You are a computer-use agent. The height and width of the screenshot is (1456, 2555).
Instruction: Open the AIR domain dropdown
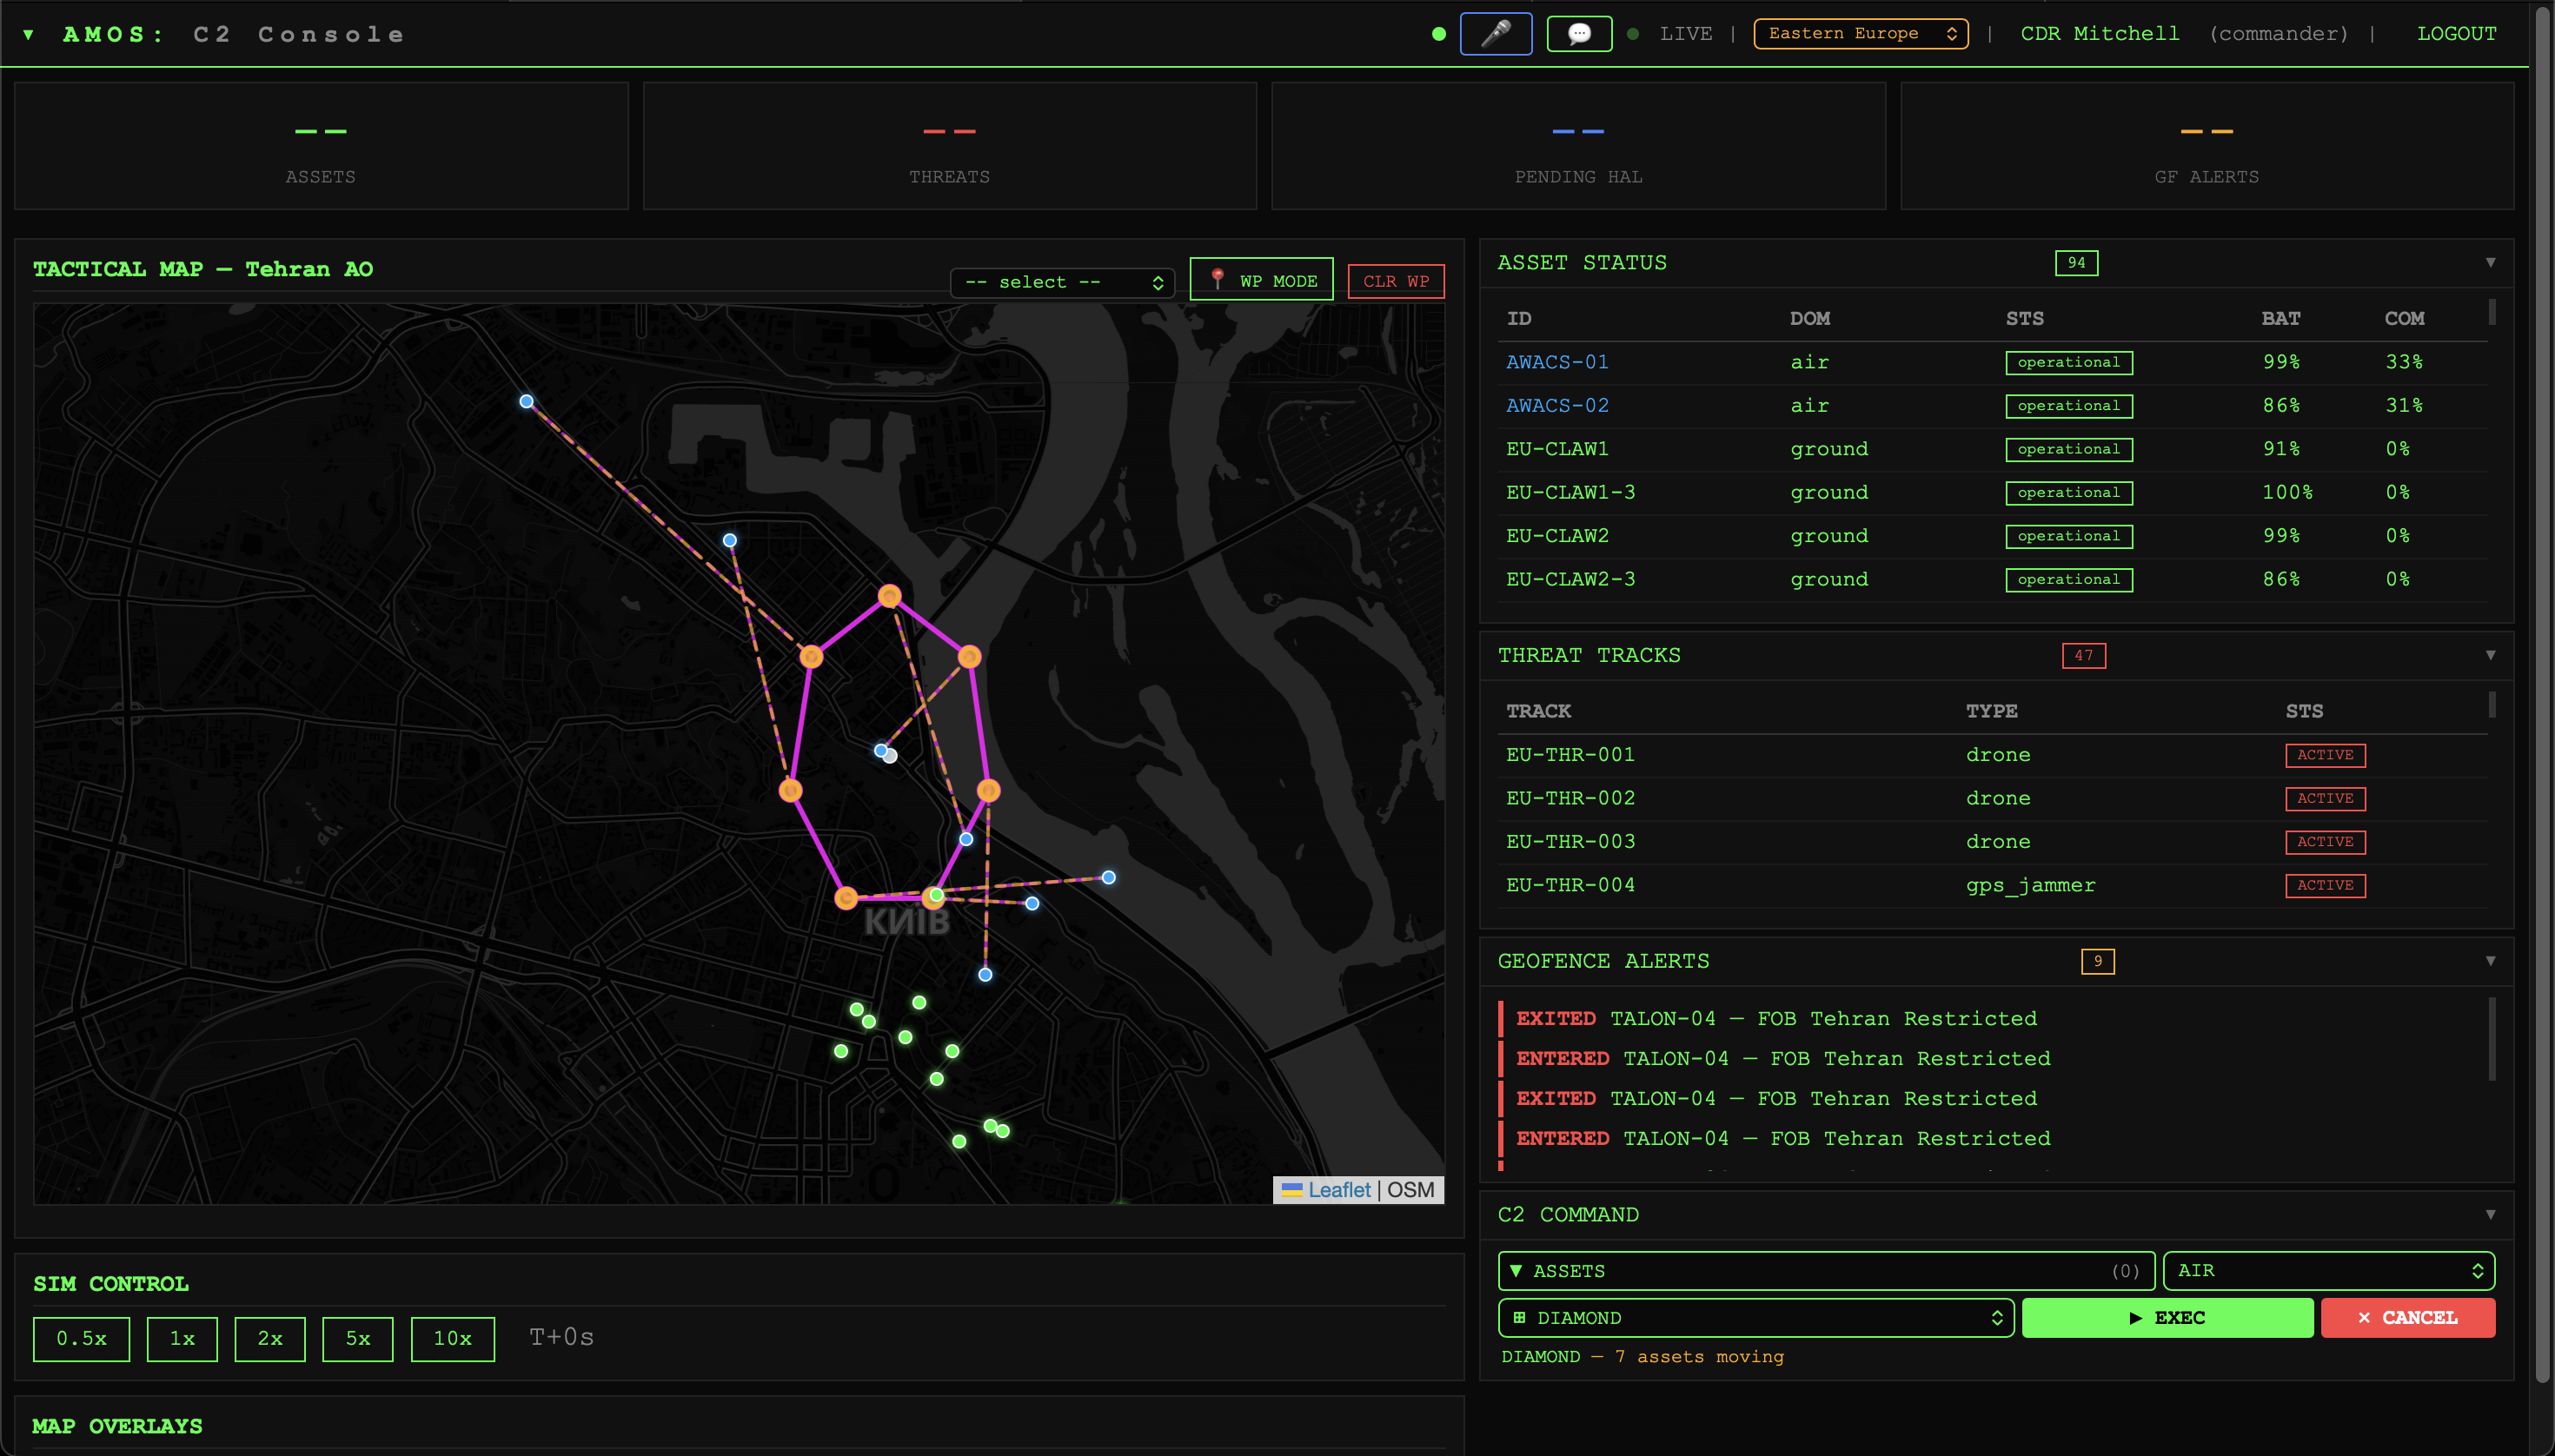(x=2329, y=1272)
